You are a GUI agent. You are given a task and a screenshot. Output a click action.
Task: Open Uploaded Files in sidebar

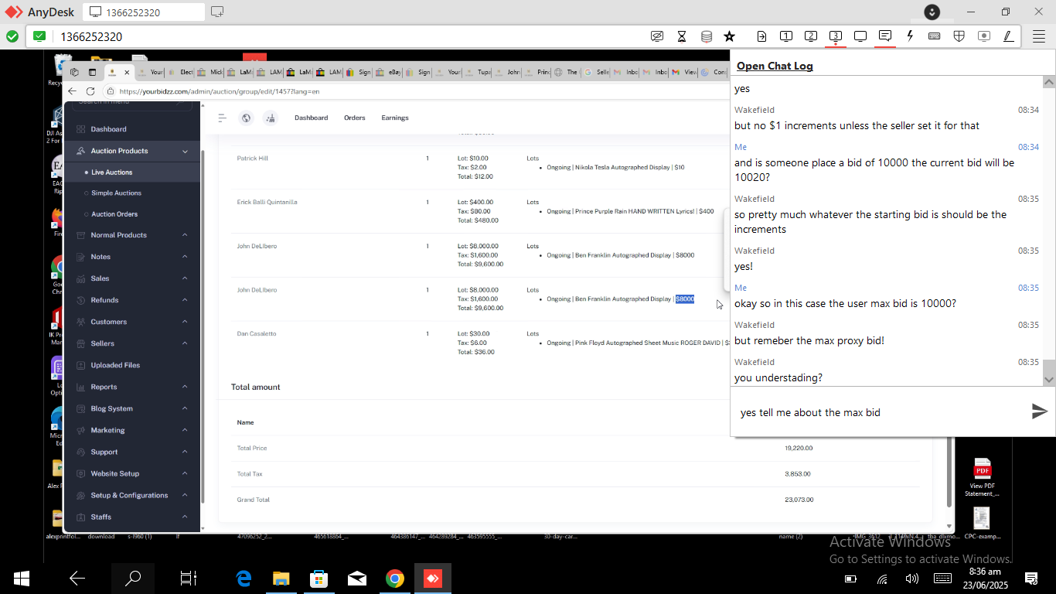pyautogui.click(x=115, y=365)
